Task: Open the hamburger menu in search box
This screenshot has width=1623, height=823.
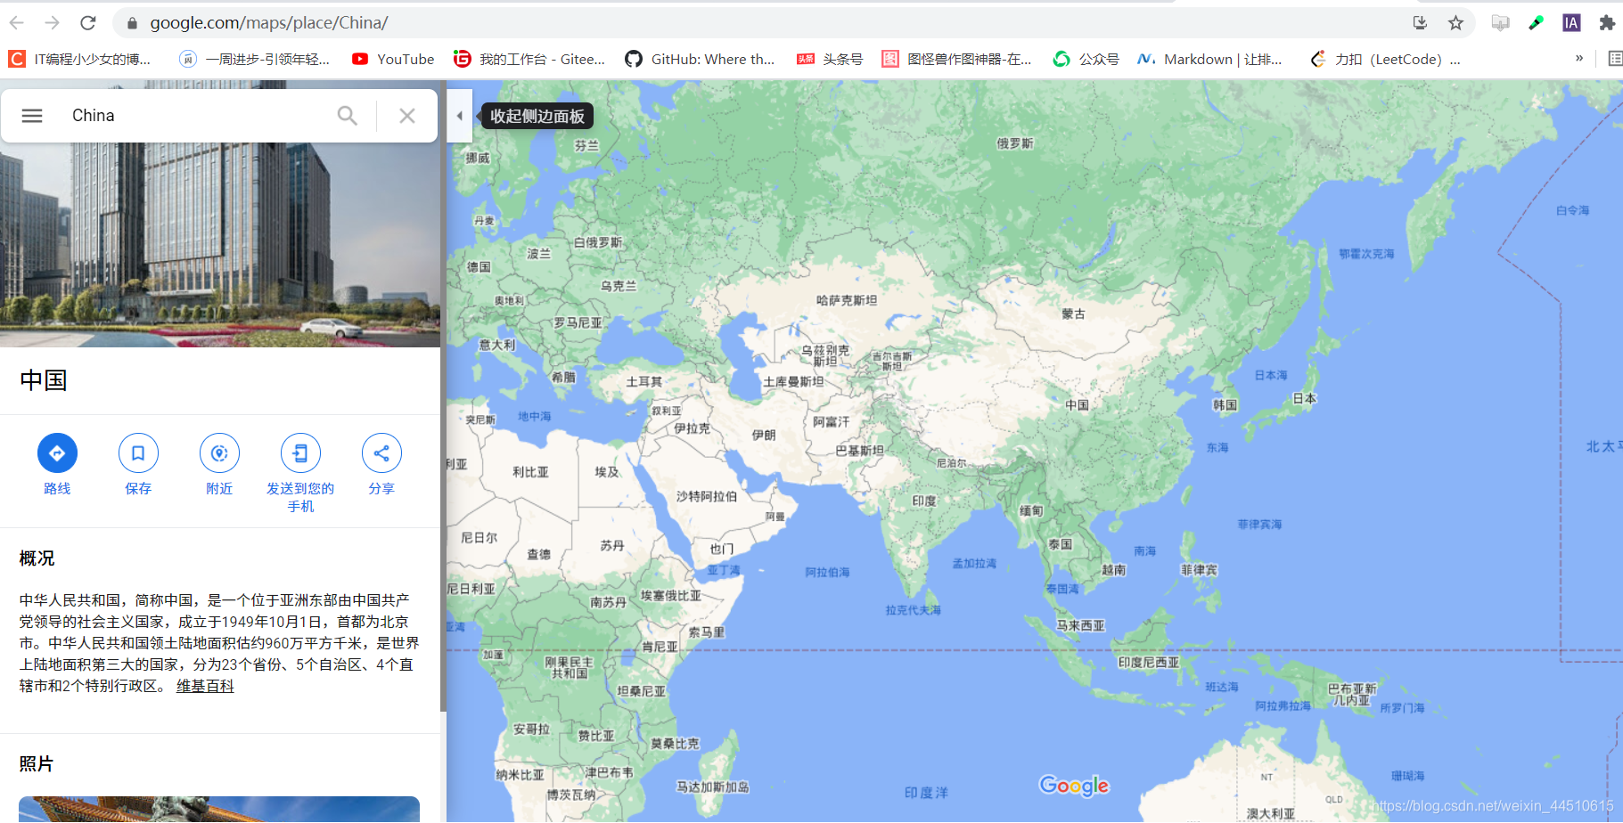Action: pos(32,116)
